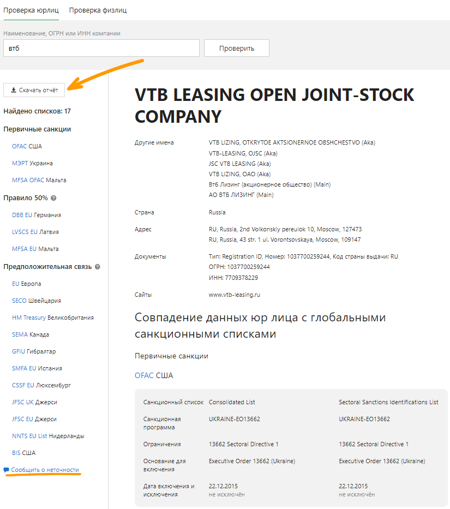Open the SEMA Канада link

[31, 334]
